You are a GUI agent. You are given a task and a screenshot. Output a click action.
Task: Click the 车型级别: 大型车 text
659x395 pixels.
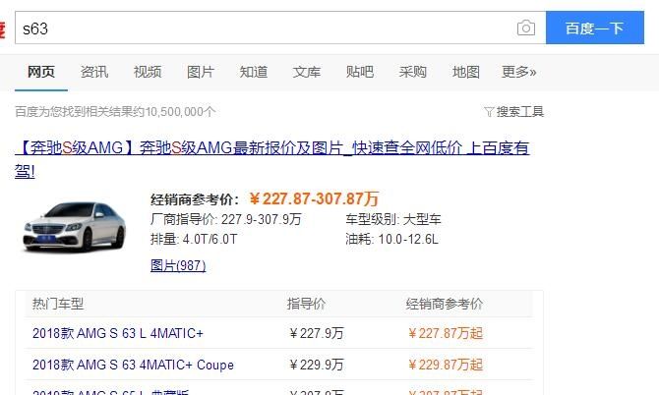[393, 219]
